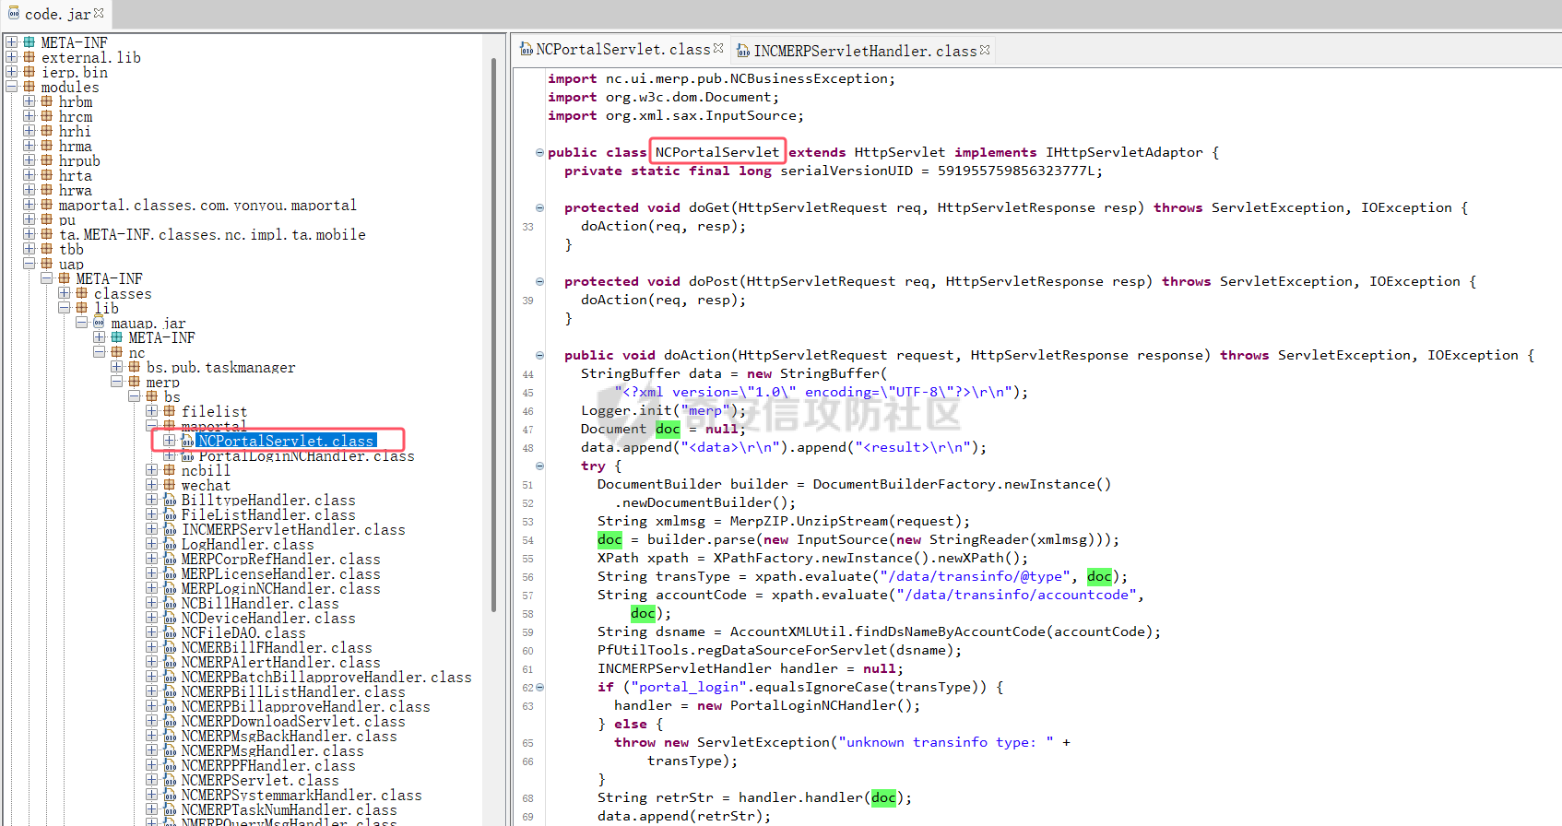
Task: Click the tbb package icon
Action: tap(46, 249)
